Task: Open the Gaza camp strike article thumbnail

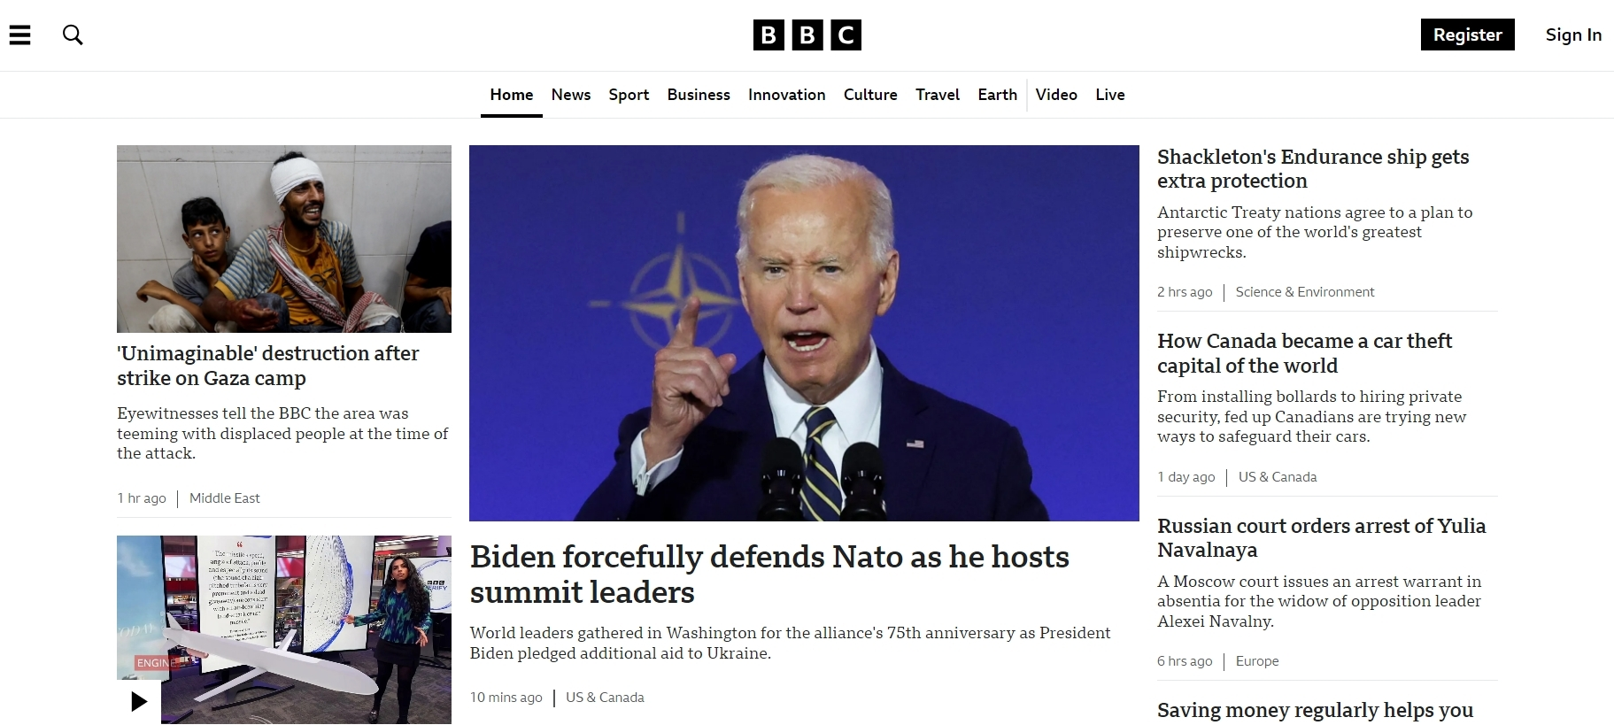Action: tap(284, 239)
